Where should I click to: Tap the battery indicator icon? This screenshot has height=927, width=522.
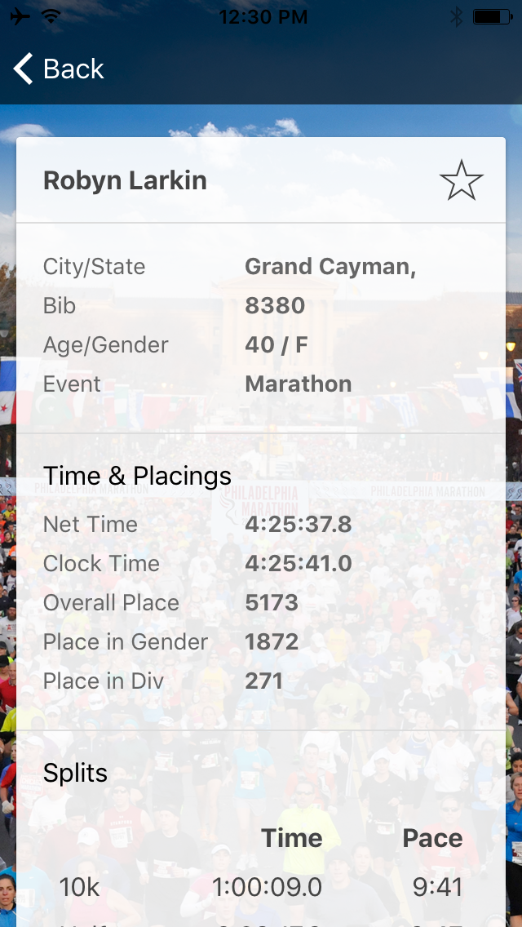492,17
